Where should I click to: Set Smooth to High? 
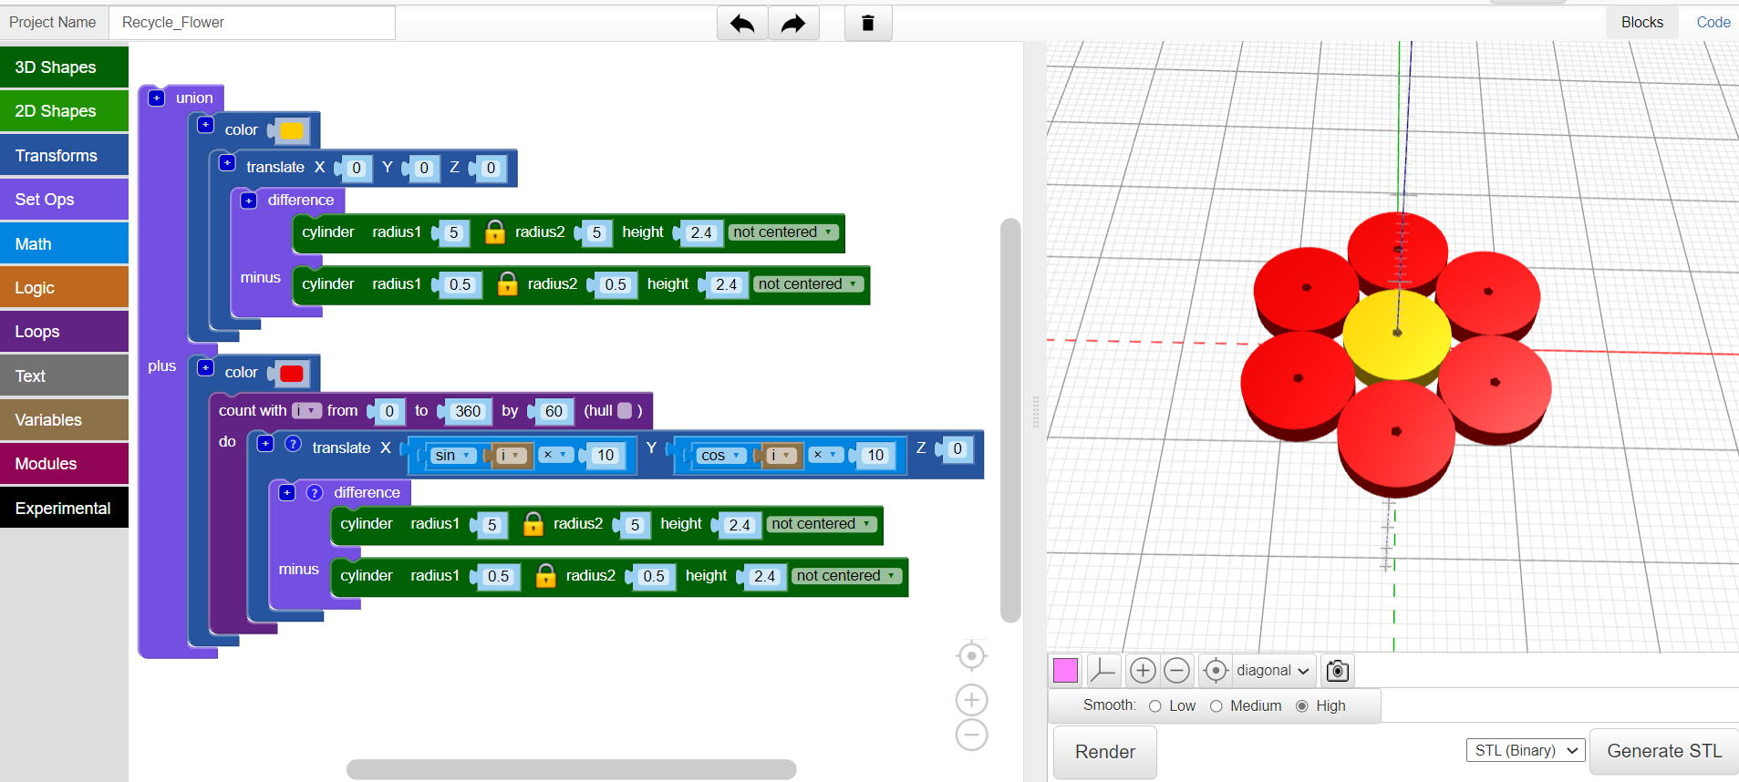(1302, 706)
